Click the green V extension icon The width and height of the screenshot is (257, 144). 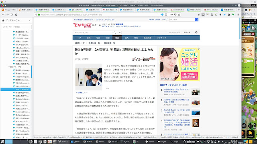coord(233,14)
